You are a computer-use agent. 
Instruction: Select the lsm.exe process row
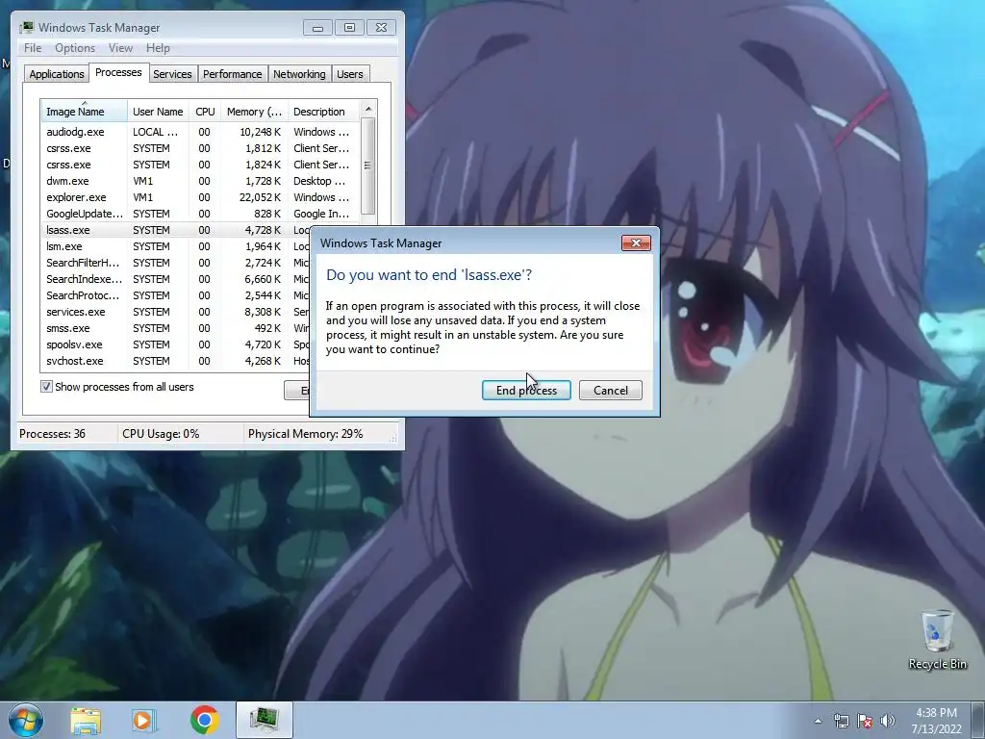tap(175, 246)
